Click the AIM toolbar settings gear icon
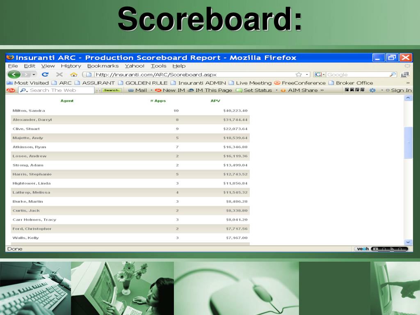The image size is (420, 315). coord(372,90)
